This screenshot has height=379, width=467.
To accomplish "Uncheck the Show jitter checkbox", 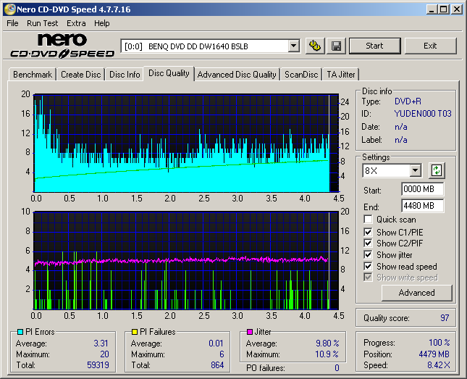I will point(369,255).
